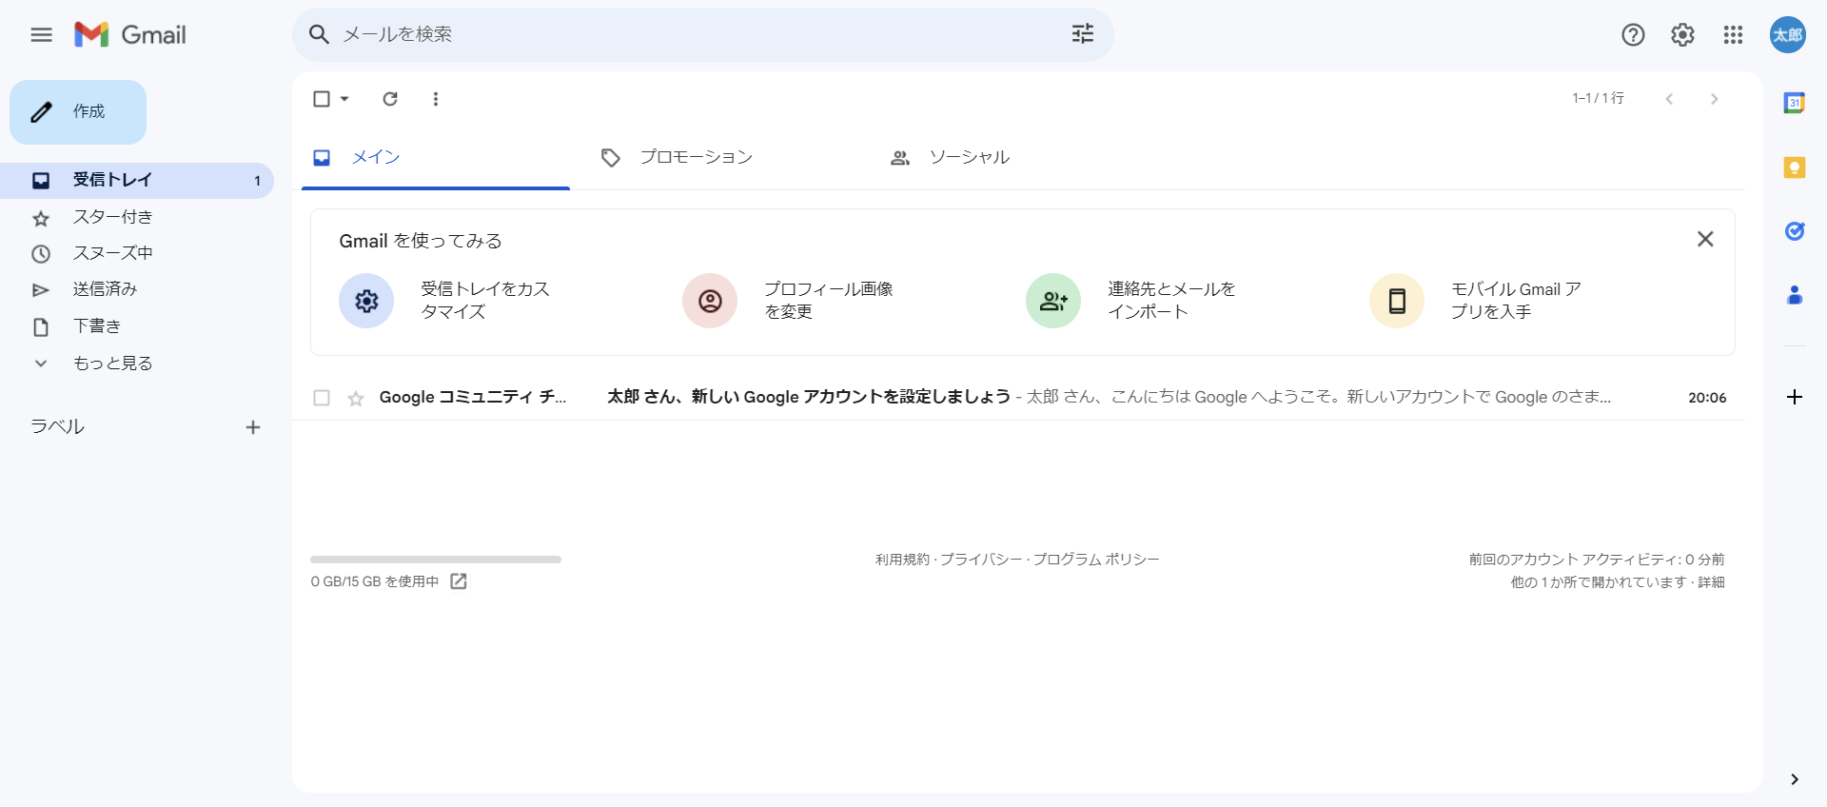Star the Google コミュニティ email
The height and width of the screenshot is (807, 1827).
356,398
